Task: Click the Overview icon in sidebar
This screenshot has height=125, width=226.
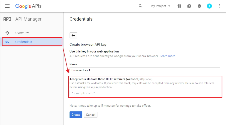Action: coord(7,33)
